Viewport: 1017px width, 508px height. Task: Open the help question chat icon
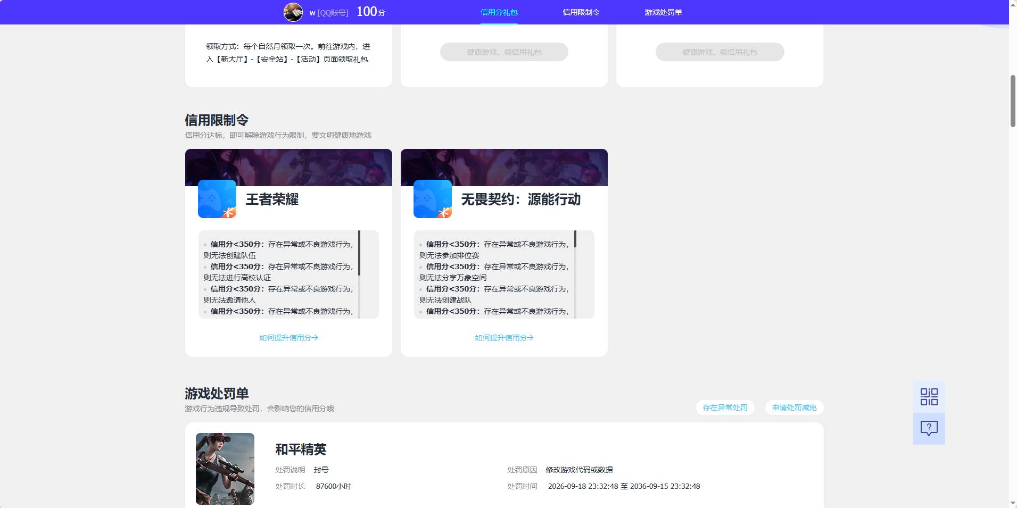929,429
